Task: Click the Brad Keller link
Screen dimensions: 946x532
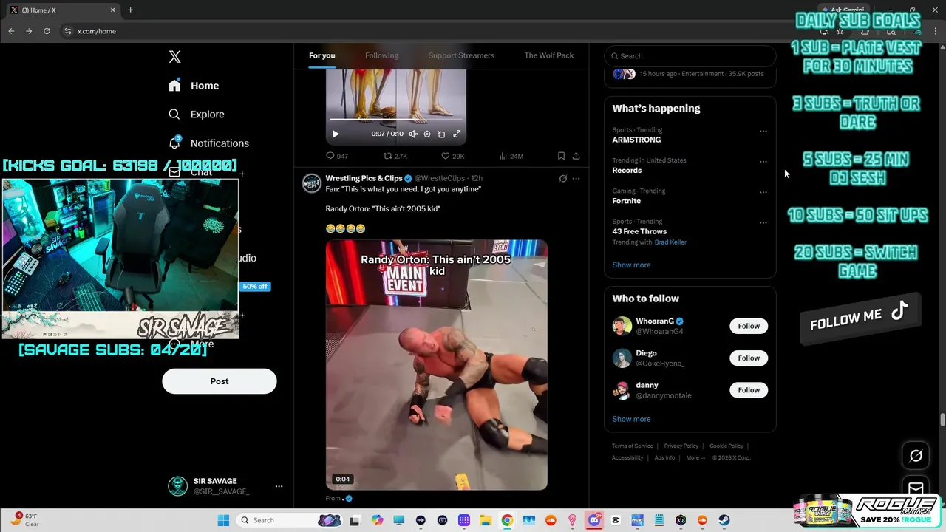Action: pos(670,242)
